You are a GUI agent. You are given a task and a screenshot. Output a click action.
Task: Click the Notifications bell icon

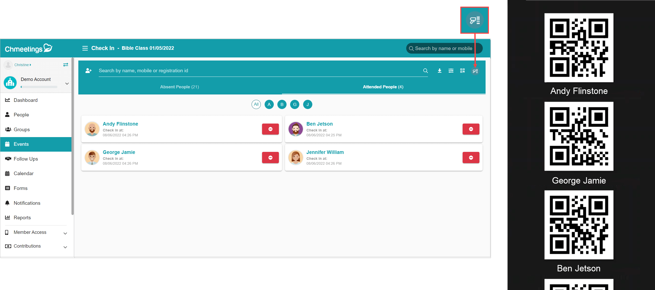click(7, 203)
